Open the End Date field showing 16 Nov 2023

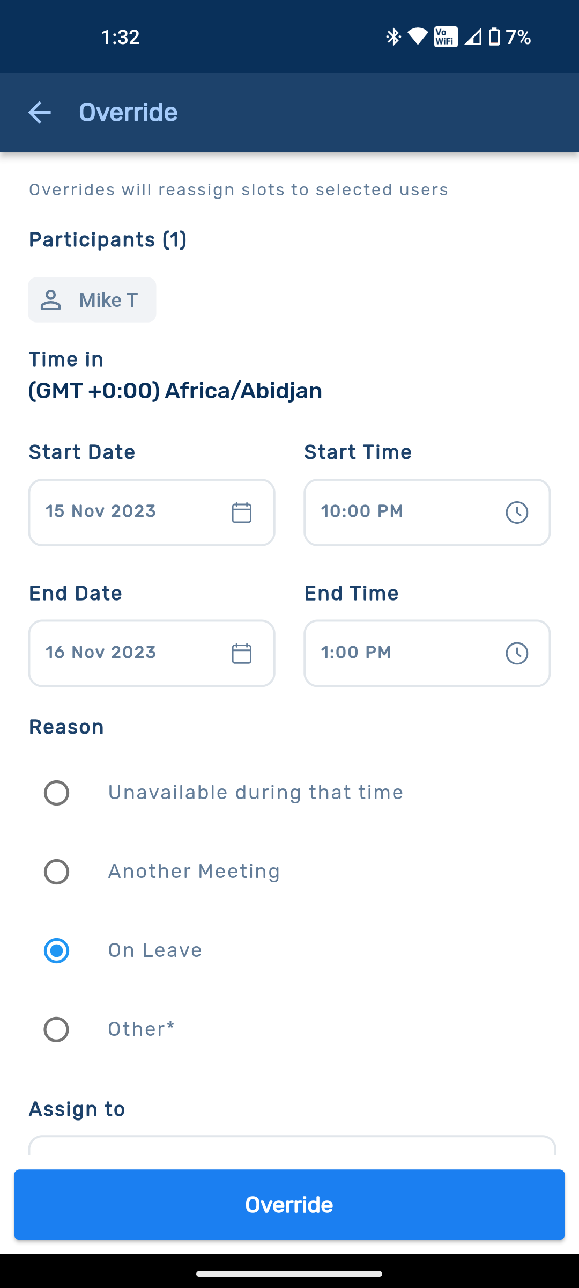pyautogui.click(x=129, y=653)
